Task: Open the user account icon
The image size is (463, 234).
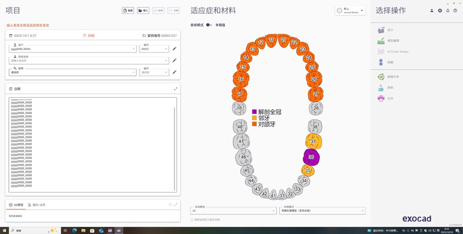Action: [432, 10]
